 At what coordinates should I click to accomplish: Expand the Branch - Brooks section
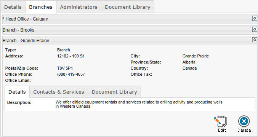click(255, 29)
